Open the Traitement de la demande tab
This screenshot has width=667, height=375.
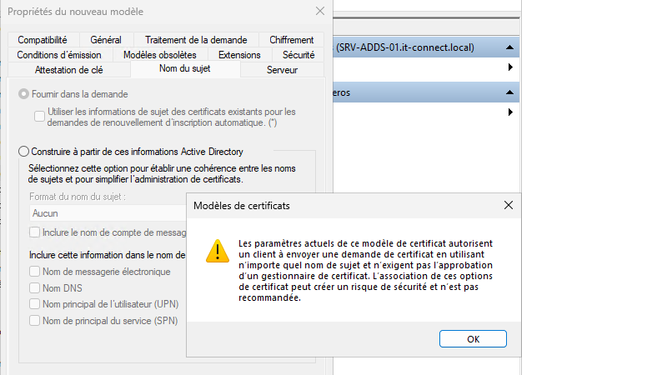196,40
